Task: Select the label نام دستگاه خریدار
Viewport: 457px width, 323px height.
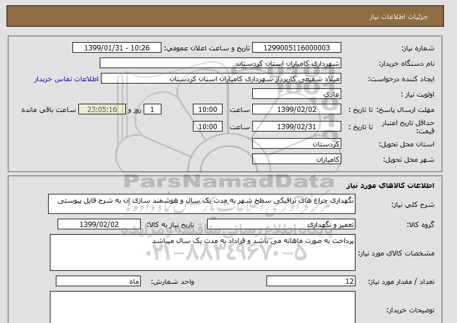Action: click(x=407, y=64)
